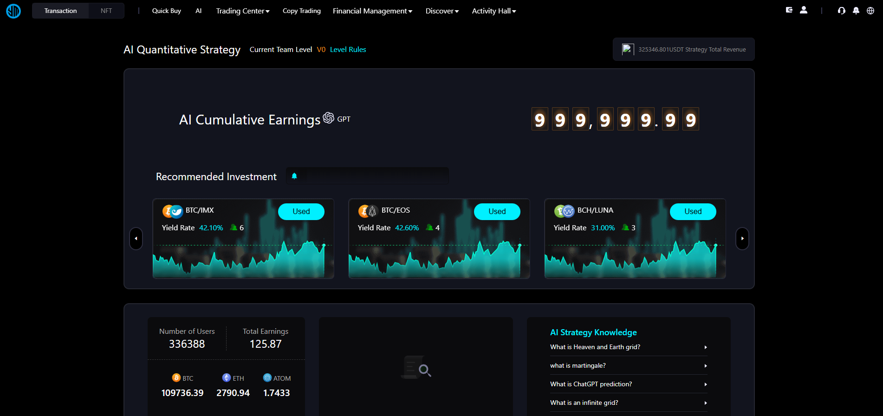This screenshot has height=416, width=883.
Task: Click the ChatGPT logo beside Cumulative Earnings
Action: point(329,118)
